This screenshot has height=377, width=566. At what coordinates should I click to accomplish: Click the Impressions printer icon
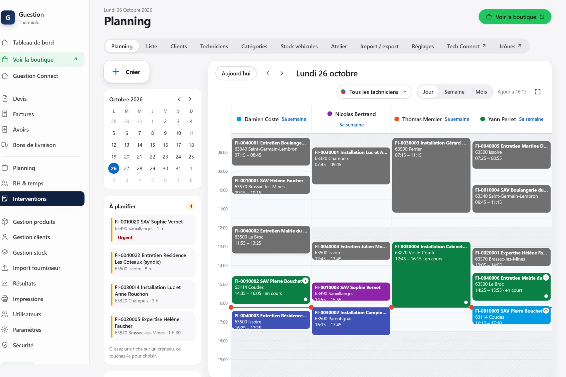pos(5,299)
